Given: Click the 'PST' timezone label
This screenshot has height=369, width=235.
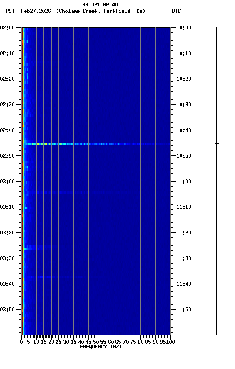Looking at the screenshot, I should (10, 11).
